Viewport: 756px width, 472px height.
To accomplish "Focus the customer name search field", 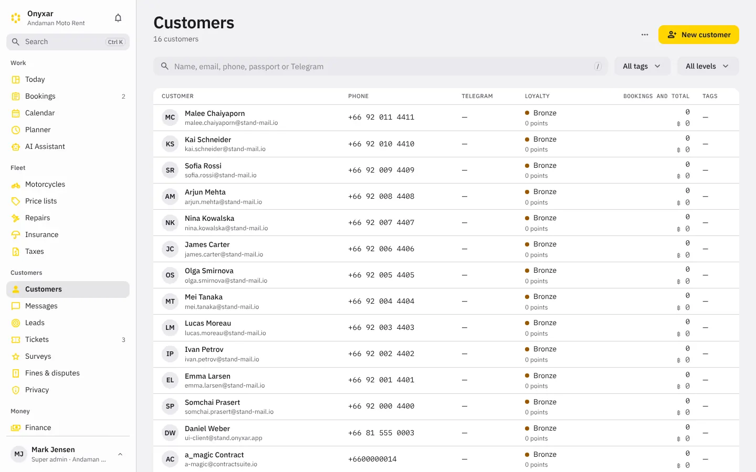I will (x=380, y=66).
